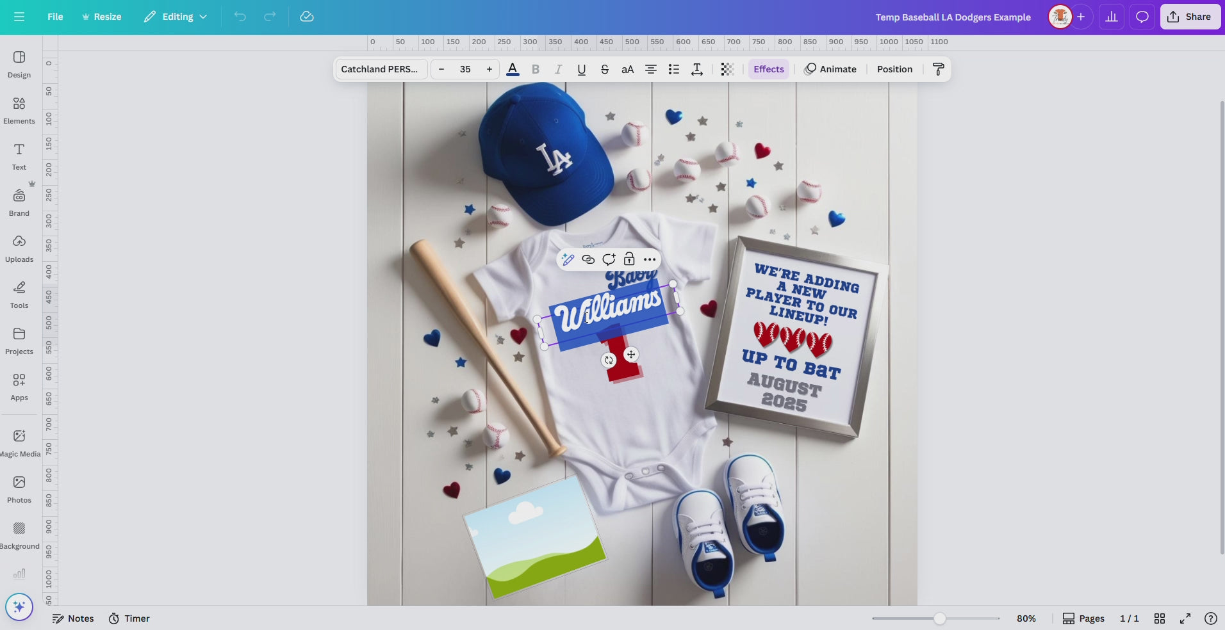Click the text spacing icon
The height and width of the screenshot is (630, 1225).
pos(697,69)
